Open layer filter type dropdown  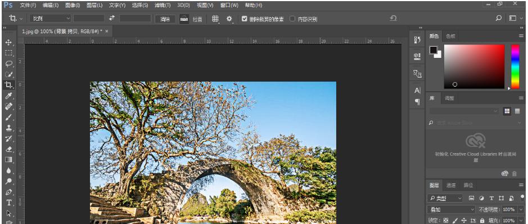pyautogui.click(x=444, y=199)
